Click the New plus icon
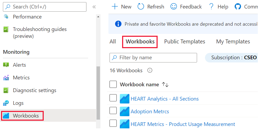258x131 pixels. [115, 7]
